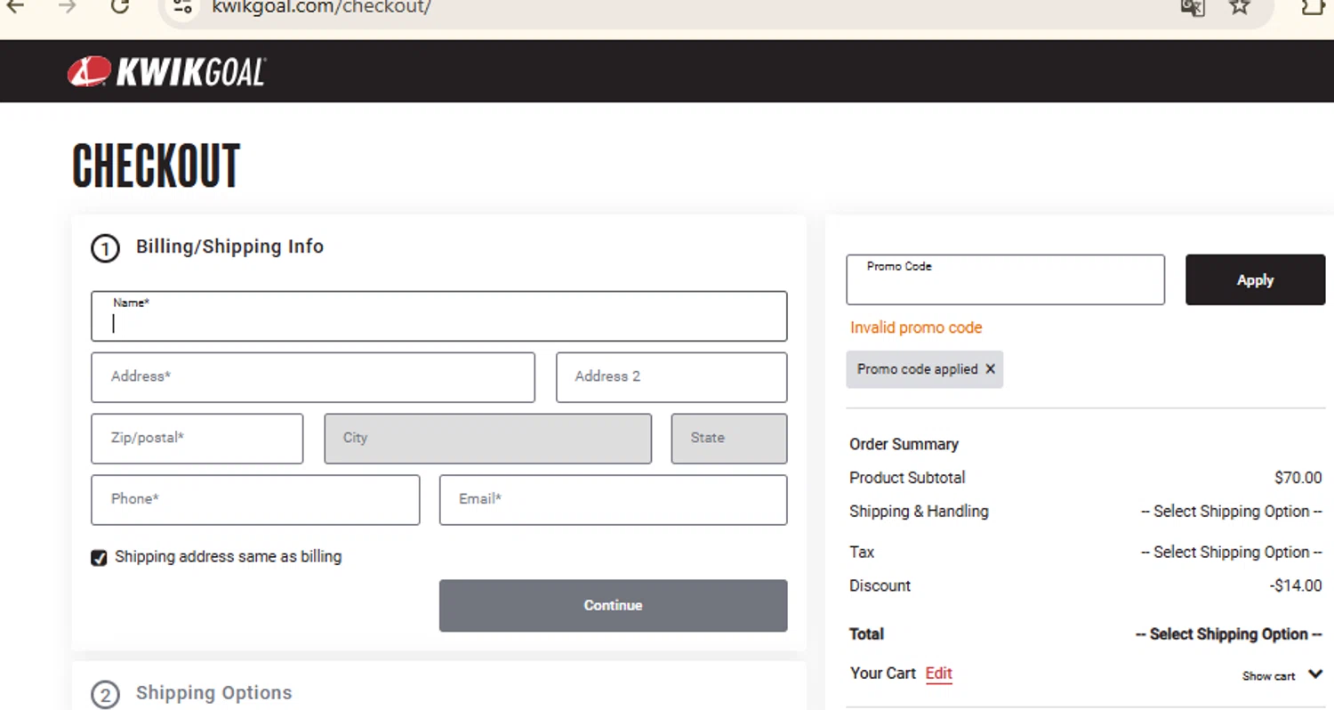Image resolution: width=1334 pixels, height=710 pixels.
Task: Click the Invalid promo code message
Action: pos(916,327)
